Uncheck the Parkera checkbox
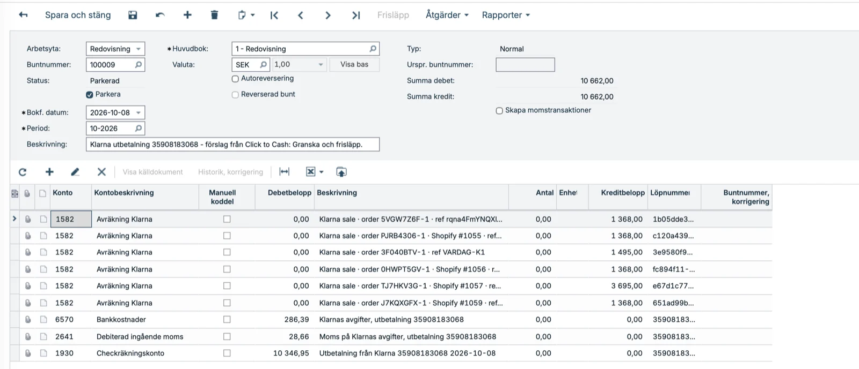The image size is (859, 369). point(90,95)
